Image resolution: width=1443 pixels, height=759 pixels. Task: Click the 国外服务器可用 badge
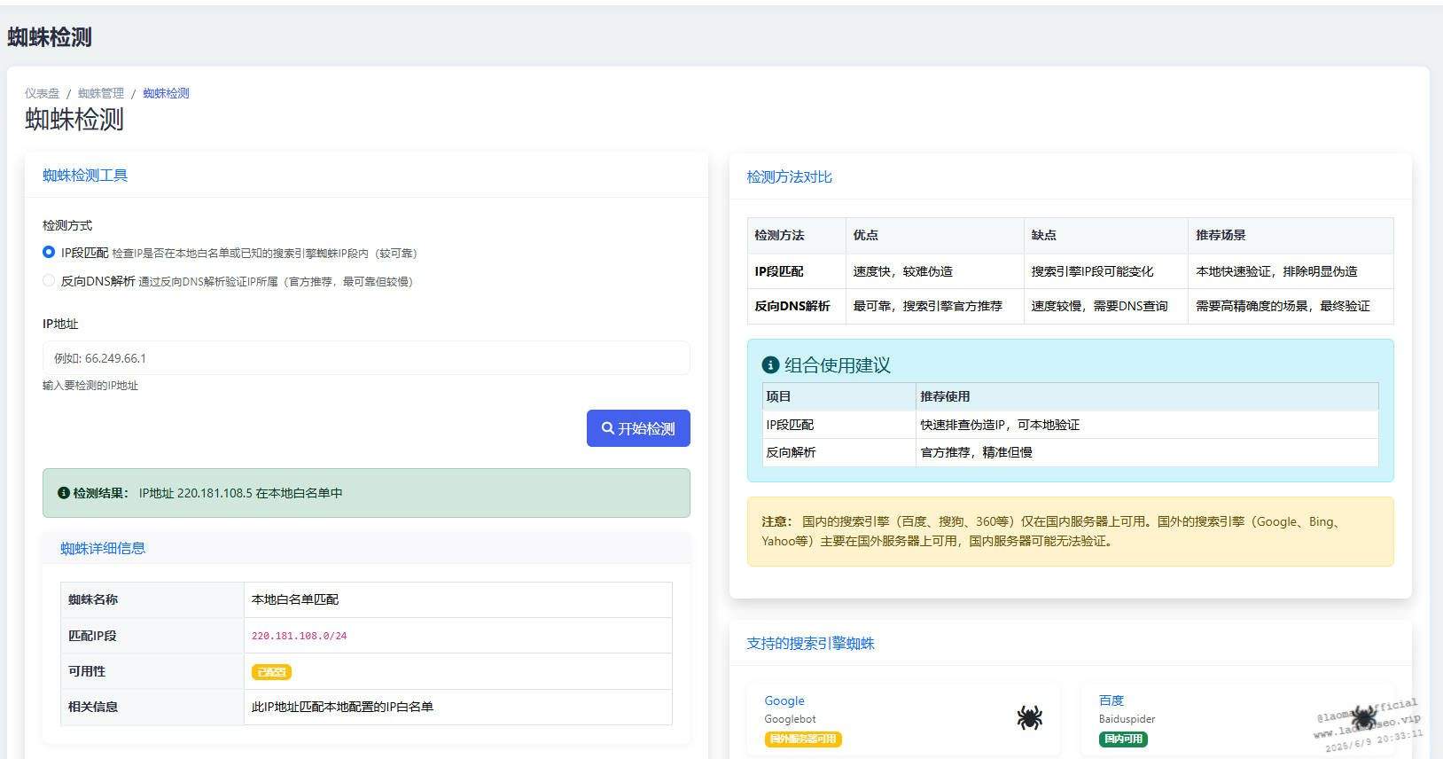(803, 739)
